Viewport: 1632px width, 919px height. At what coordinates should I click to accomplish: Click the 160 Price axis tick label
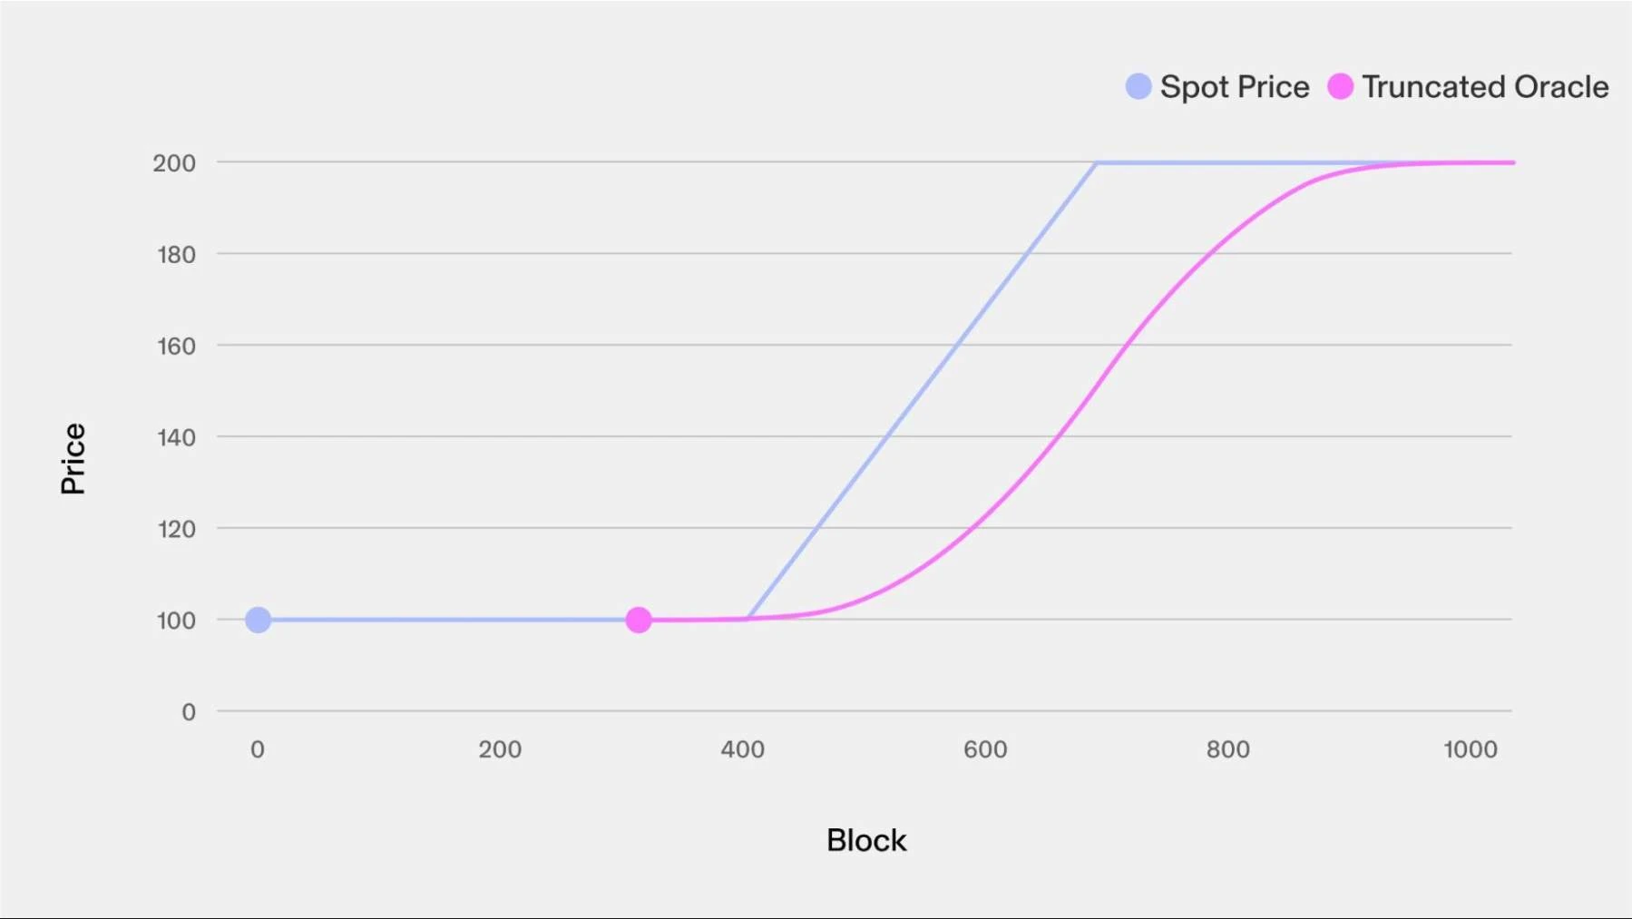point(176,347)
